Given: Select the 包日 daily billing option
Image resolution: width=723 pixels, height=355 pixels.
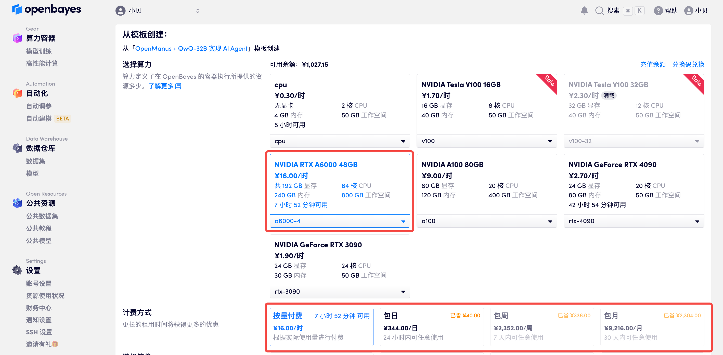Looking at the screenshot, I should pos(431,326).
